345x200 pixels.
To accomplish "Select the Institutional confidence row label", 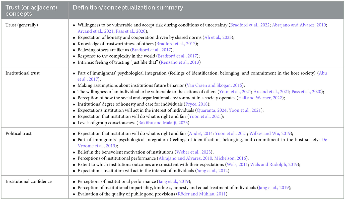I will pos(29,182).
